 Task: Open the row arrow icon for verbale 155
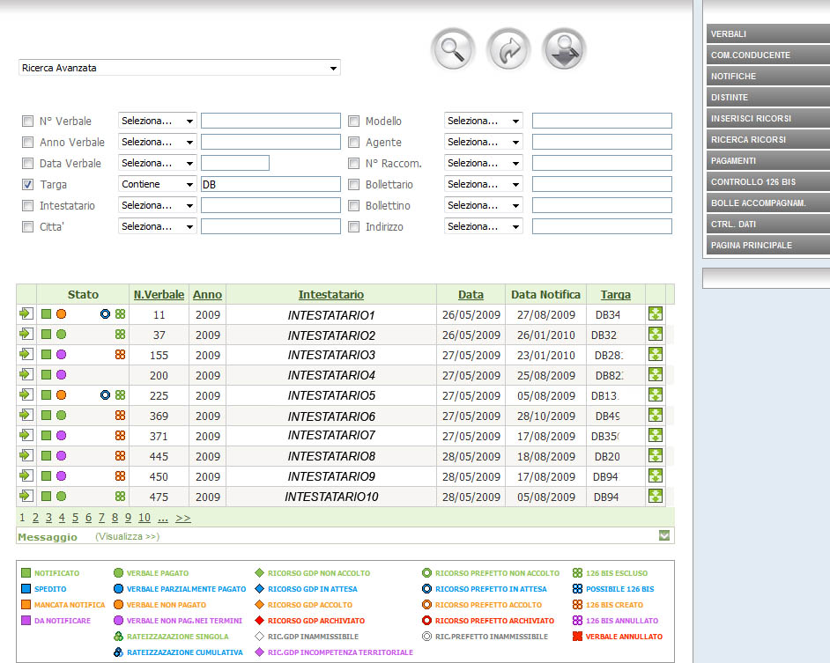[x=26, y=354]
